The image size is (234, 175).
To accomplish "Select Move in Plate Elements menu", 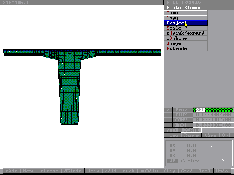I will coord(186,13).
